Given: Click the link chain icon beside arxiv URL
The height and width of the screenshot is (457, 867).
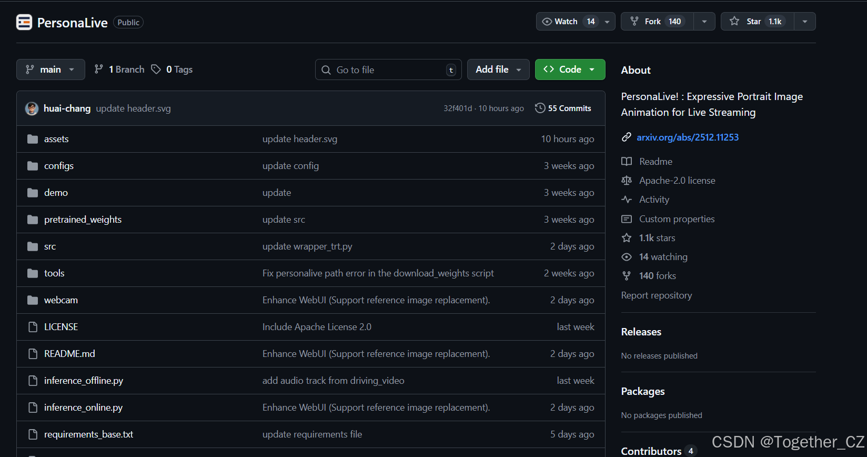Looking at the screenshot, I should coord(626,137).
